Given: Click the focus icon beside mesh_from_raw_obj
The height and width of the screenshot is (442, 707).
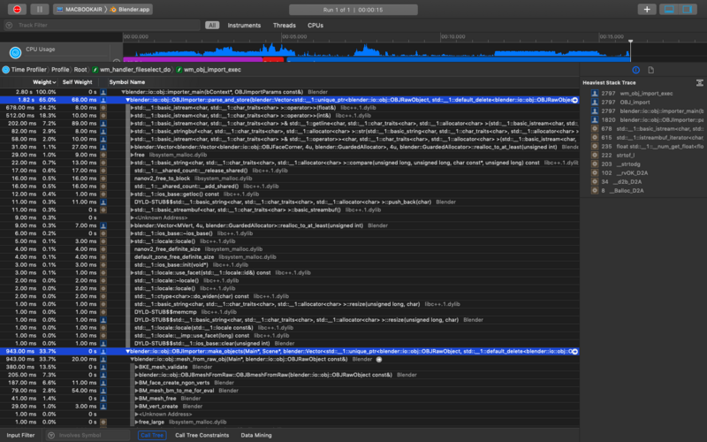Looking at the screenshot, I should click(379, 360).
